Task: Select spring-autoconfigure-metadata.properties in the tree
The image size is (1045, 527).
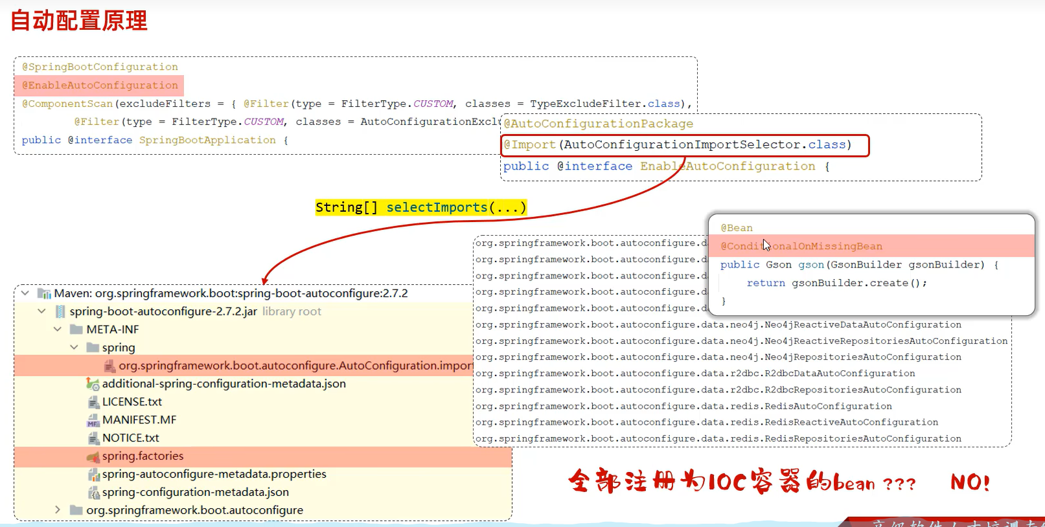Action: [214, 475]
